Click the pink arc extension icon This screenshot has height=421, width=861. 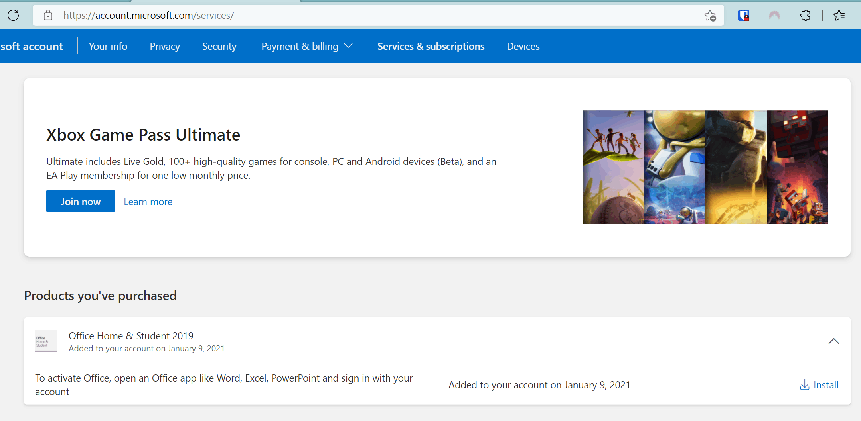point(774,15)
